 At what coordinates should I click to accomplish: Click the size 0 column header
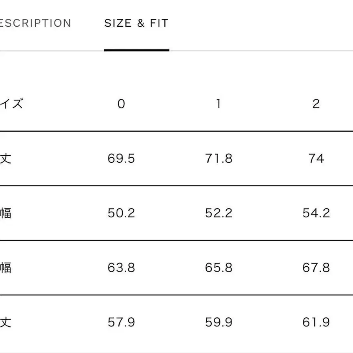pos(121,104)
